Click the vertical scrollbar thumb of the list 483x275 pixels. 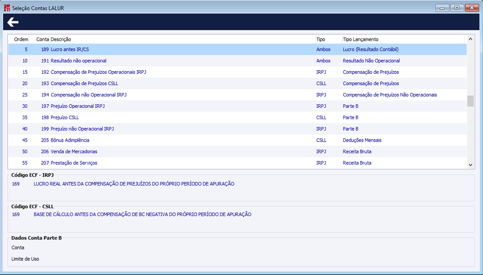coord(470,101)
